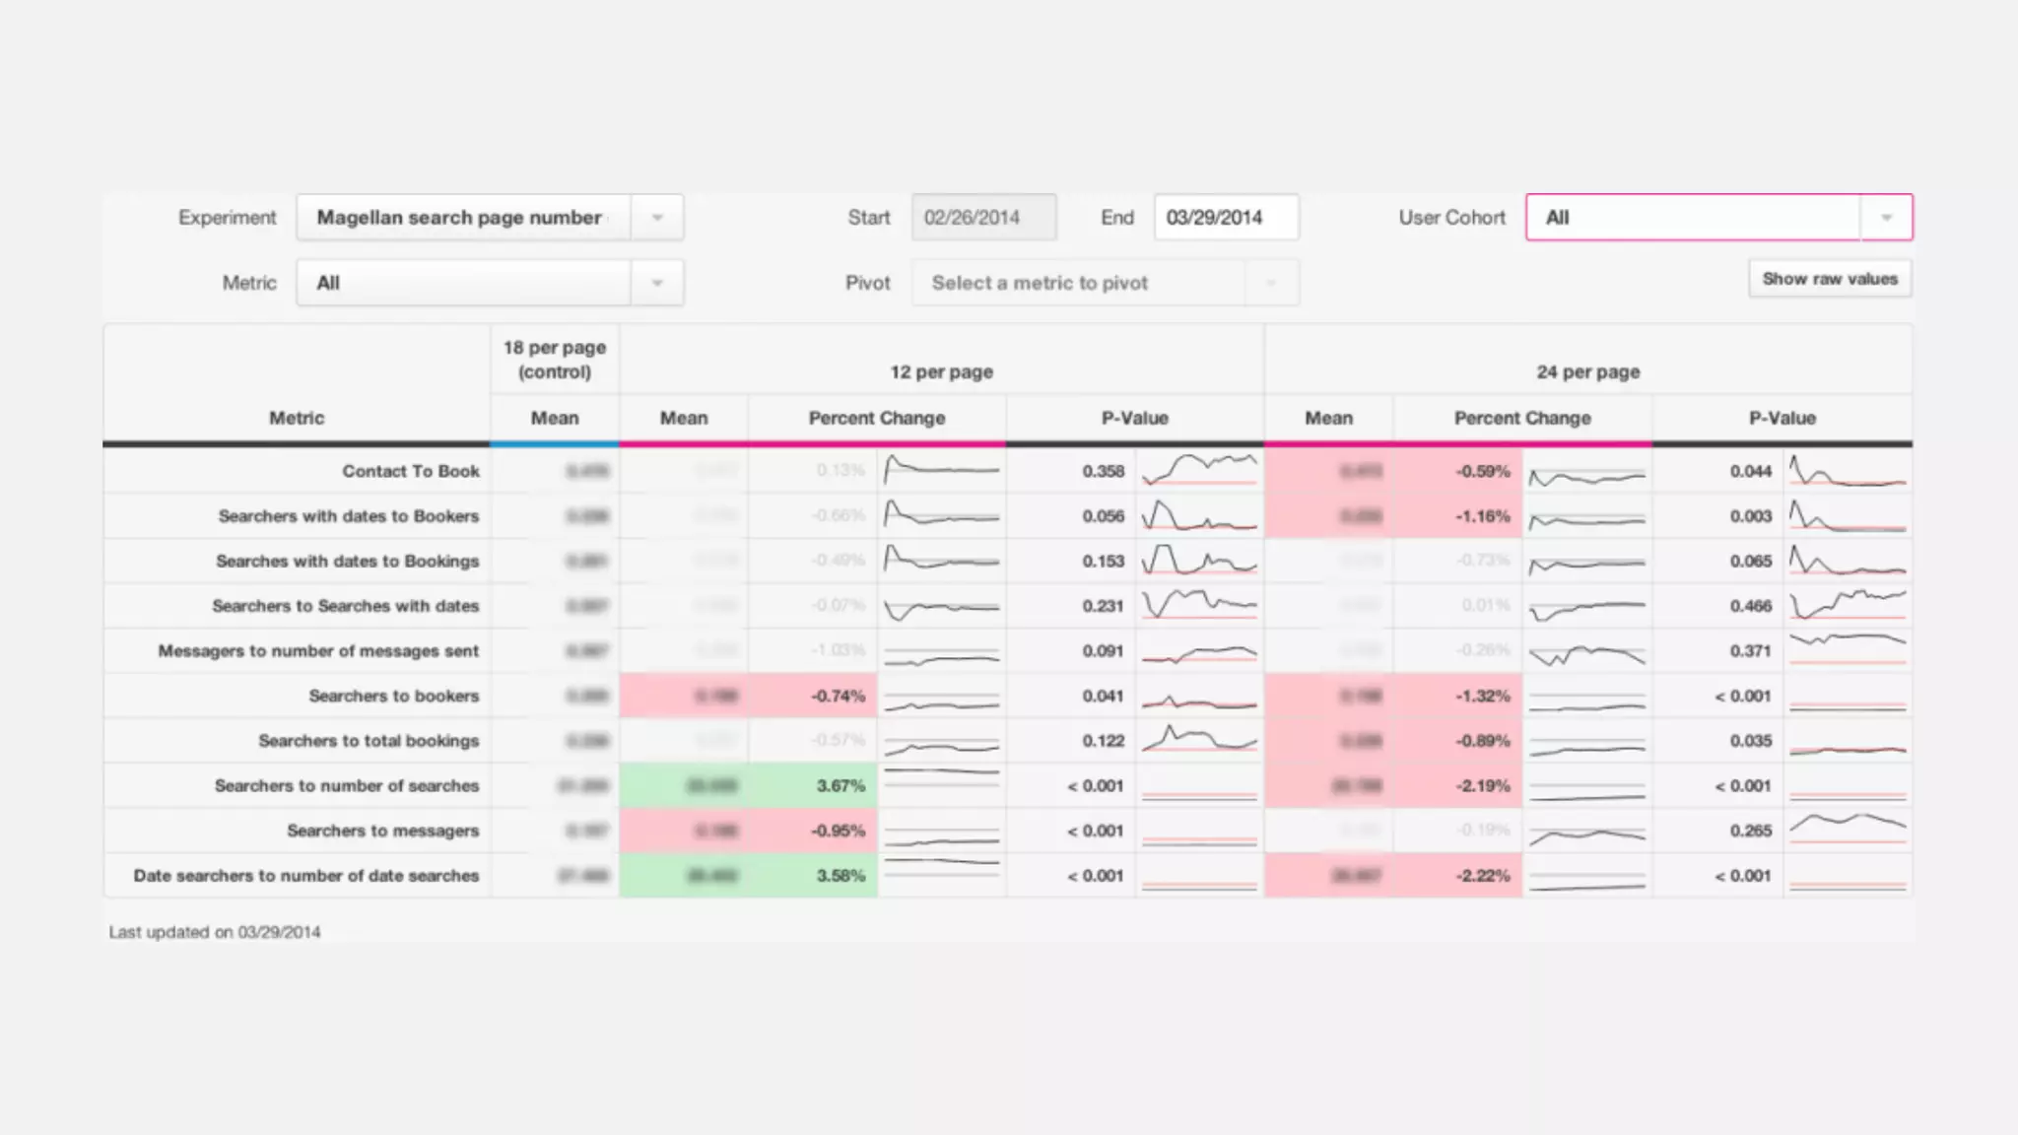Open the Experiment dropdown arrow

[x=657, y=218]
